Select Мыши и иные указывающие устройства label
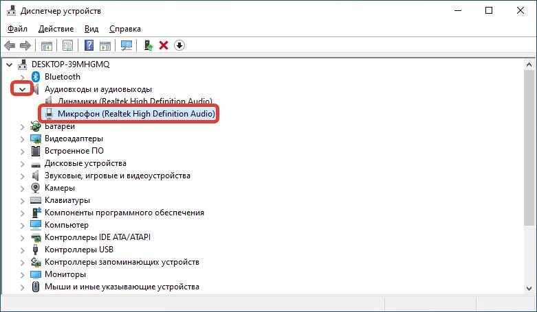The image size is (537, 312). (122, 287)
